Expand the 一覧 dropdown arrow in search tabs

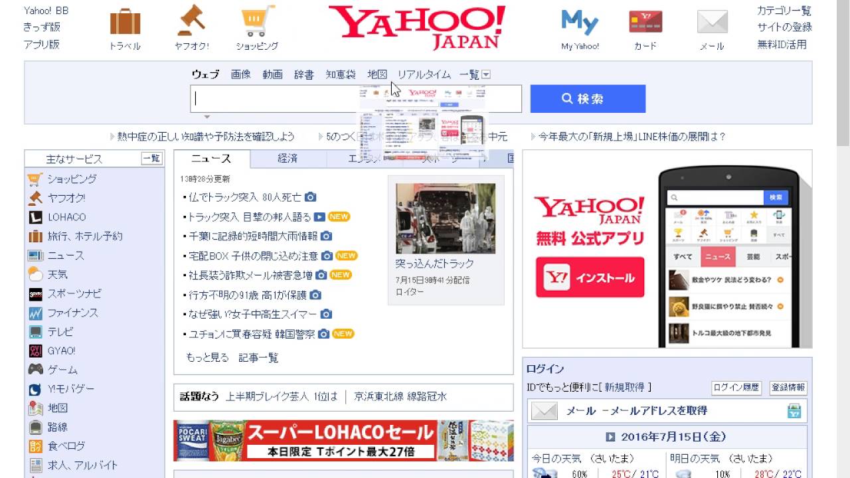click(x=486, y=74)
